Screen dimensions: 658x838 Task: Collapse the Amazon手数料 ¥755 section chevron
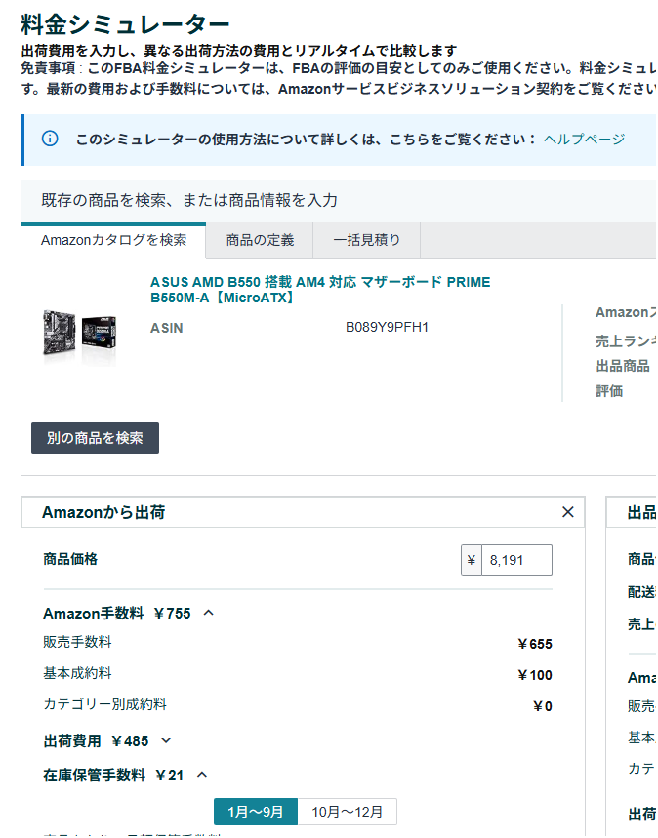pyautogui.click(x=209, y=613)
